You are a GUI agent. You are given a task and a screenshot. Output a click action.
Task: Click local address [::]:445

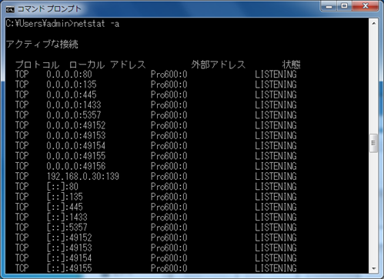tap(65, 207)
